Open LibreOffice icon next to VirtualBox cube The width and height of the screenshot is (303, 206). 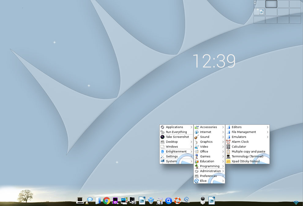(x=142, y=200)
